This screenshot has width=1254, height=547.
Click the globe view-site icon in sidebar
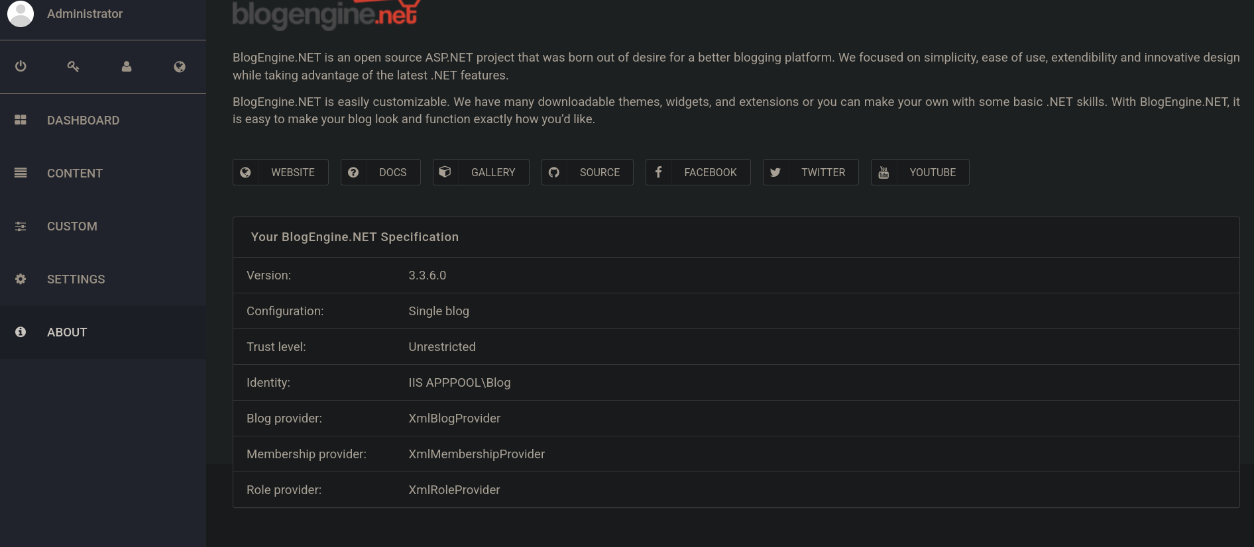click(x=180, y=66)
